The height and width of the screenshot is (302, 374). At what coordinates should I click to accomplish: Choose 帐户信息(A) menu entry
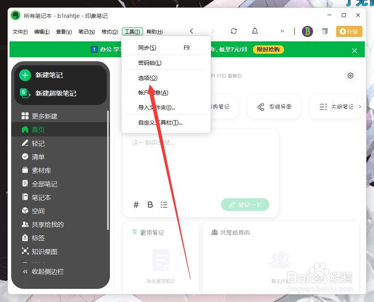166,93
